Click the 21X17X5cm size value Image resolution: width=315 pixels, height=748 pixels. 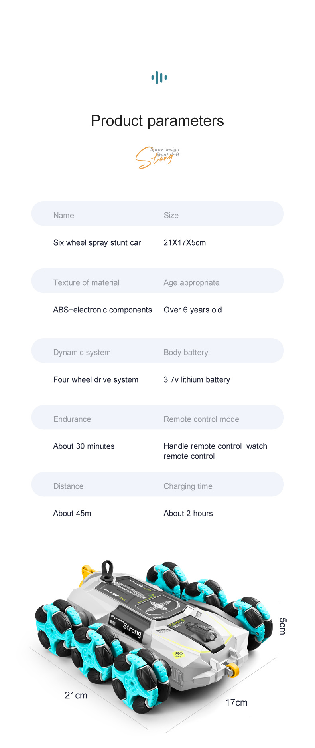(185, 242)
